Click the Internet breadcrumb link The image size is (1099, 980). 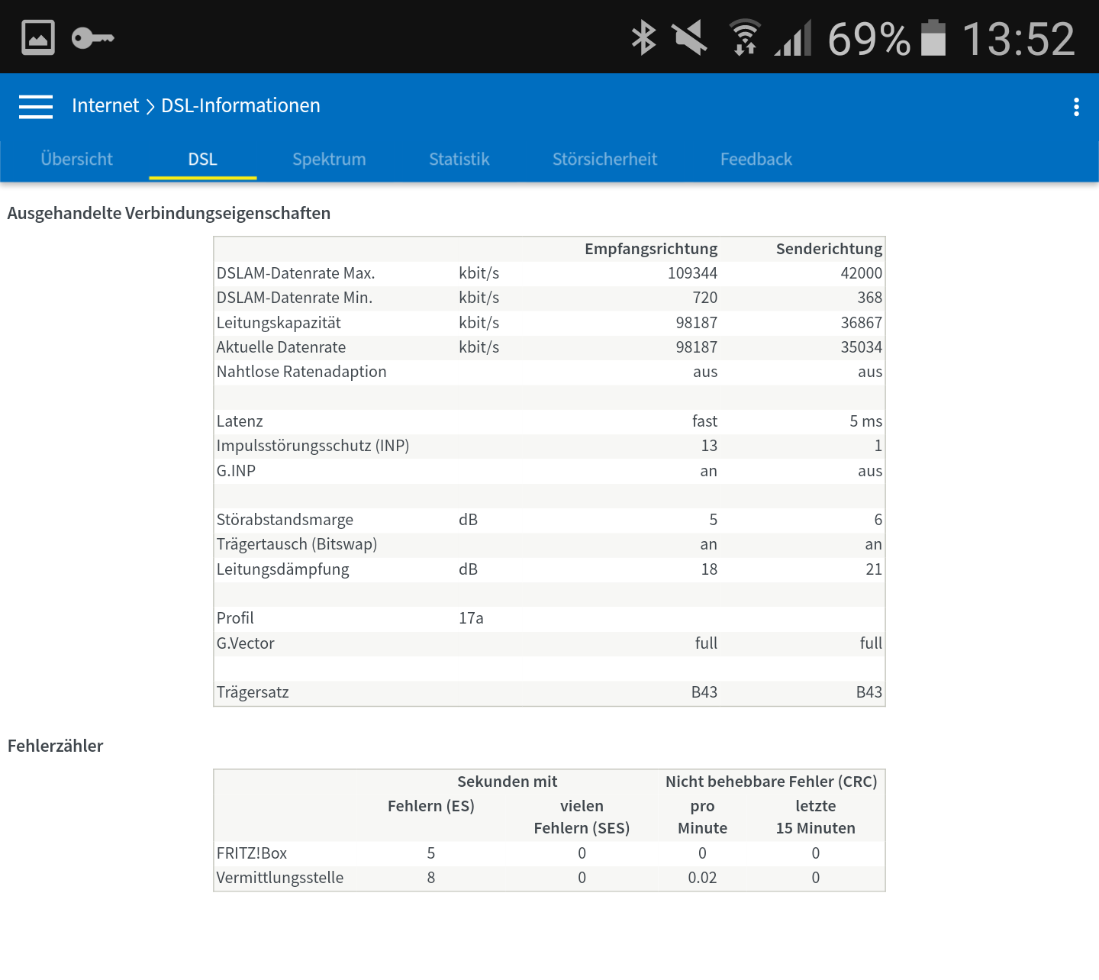coord(105,105)
